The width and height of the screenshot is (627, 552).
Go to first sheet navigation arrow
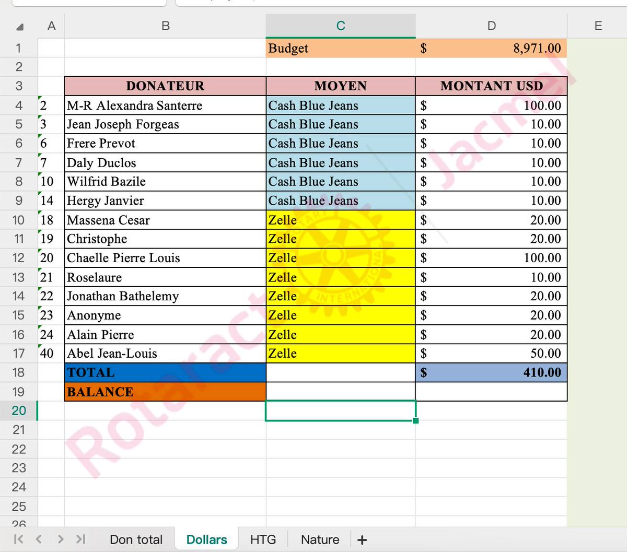point(18,539)
